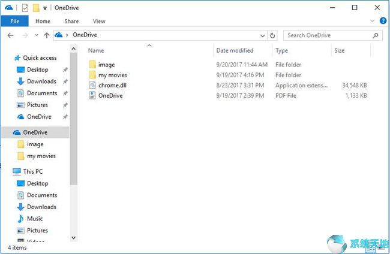Click the pin icon next to Desktop
Viewport: 390px width, 254px height.
coord(65,70)
